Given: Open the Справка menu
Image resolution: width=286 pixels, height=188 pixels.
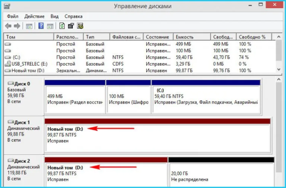Looking at the screenshot, I should tap(73, 16).
